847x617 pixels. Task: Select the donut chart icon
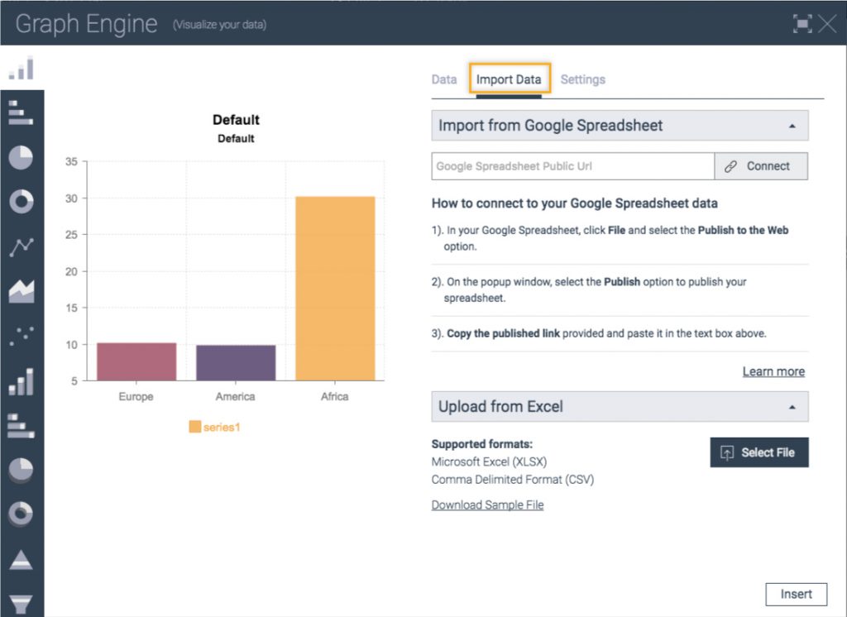22,201
